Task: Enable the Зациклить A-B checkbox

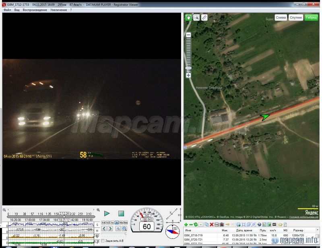Action: [x=103, y=241]
